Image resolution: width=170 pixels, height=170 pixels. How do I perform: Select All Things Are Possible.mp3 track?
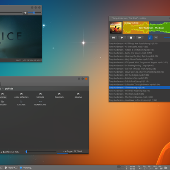[x=139, y=43]
